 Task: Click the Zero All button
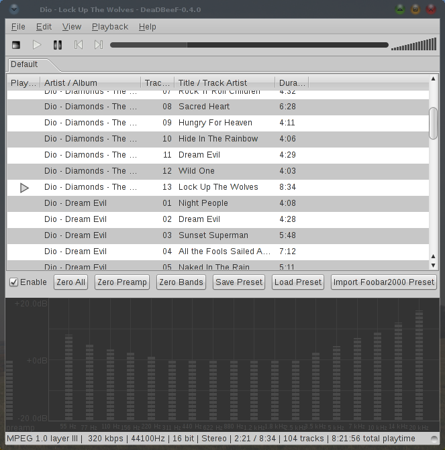tap(70, 282)
